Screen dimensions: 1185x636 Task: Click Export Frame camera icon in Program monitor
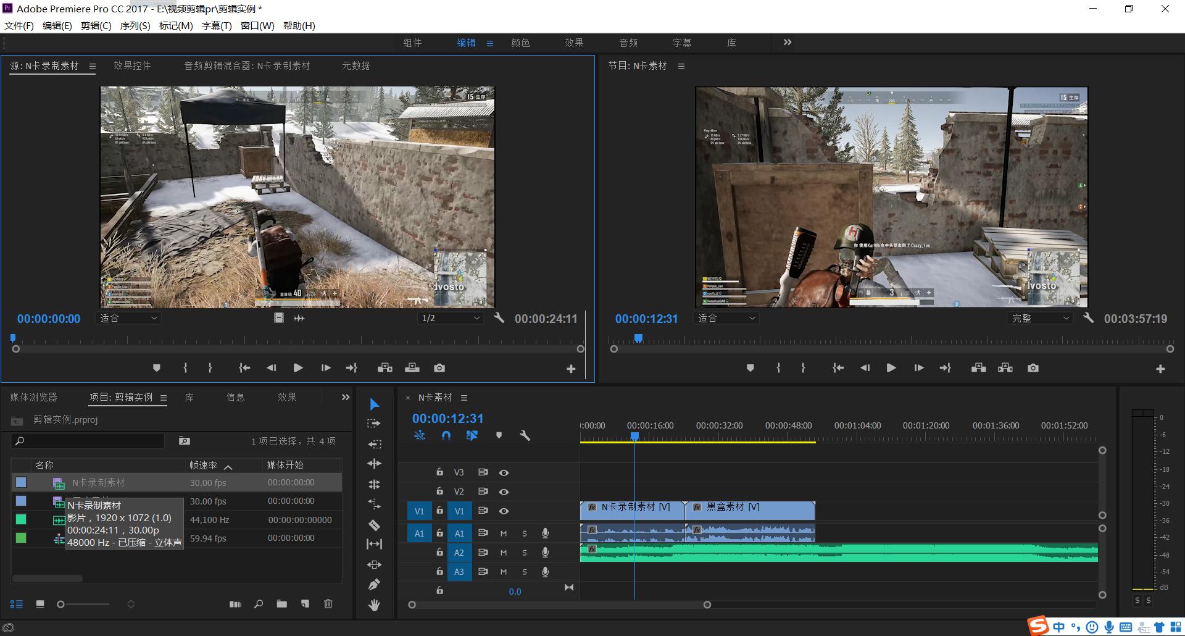click(x=1033, y=368)
